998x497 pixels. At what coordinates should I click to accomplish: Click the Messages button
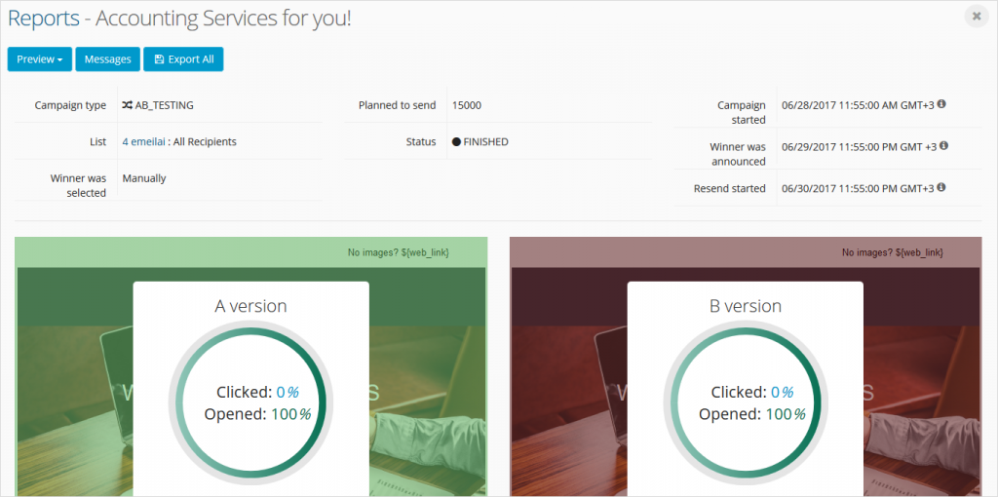click(x=107, y=59)
